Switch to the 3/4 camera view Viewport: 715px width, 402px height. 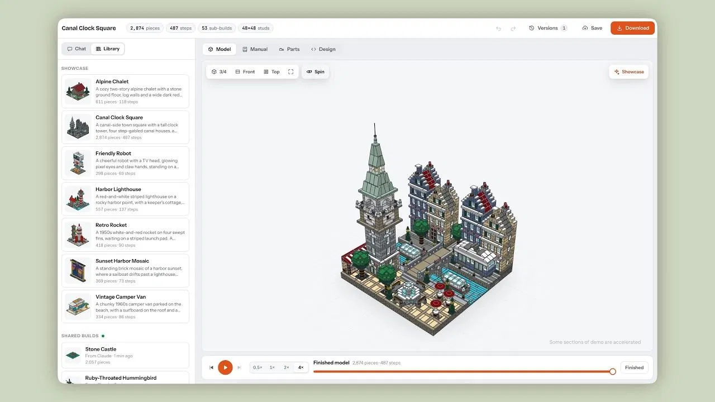pos(219,72)
